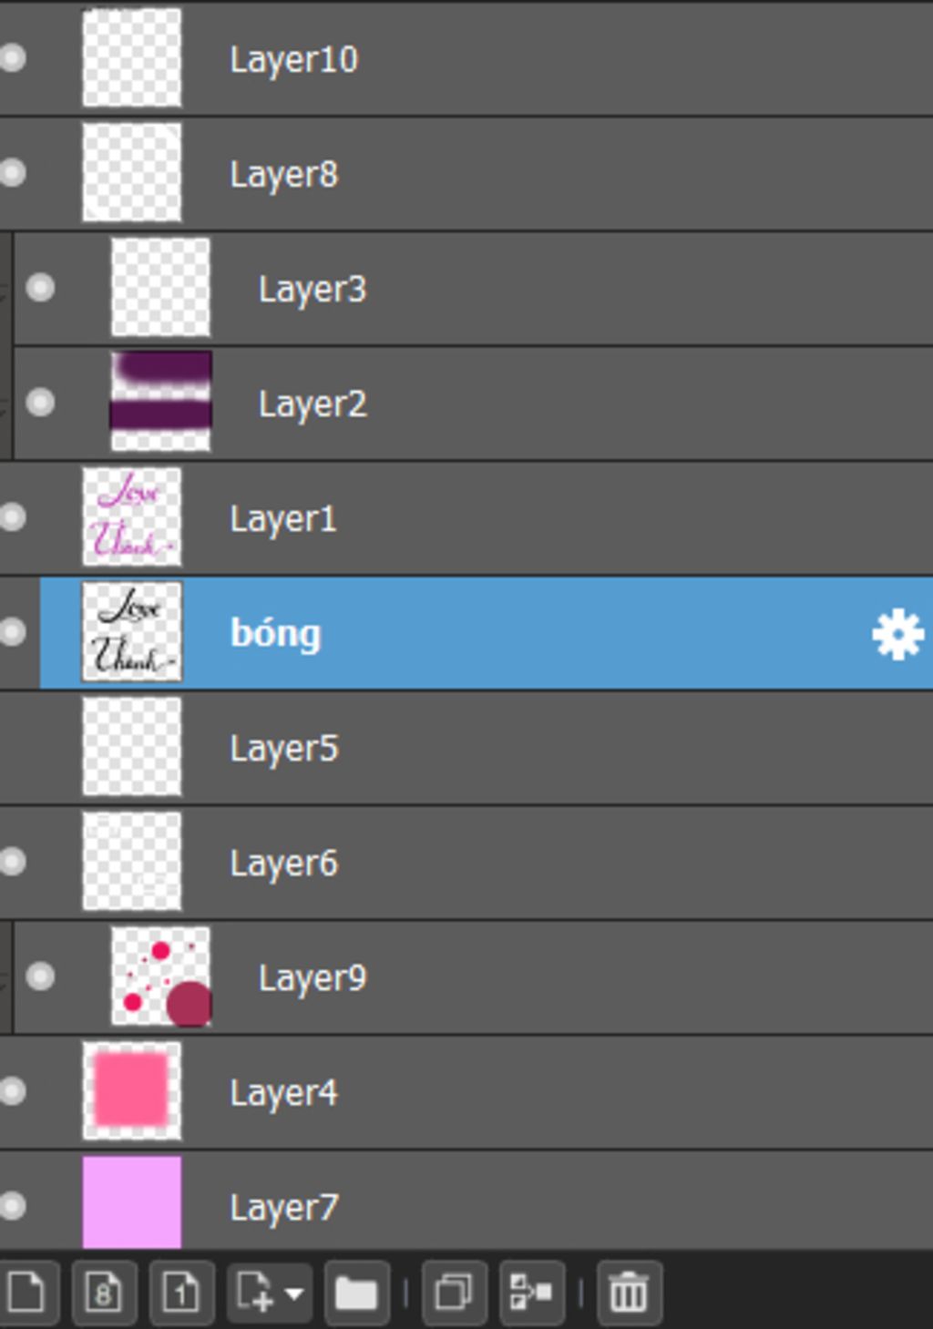This screenshot has height=1329, width=933.
Task: Toggle visibility of Layer2
Action: point(40,403)
